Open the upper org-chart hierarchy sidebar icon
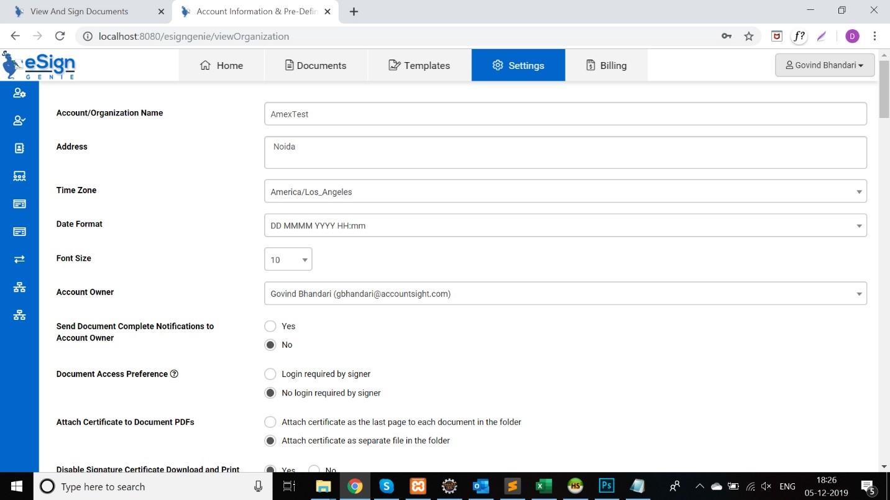The height and width of the screenshot is (500, 890). tap(19, 287)
